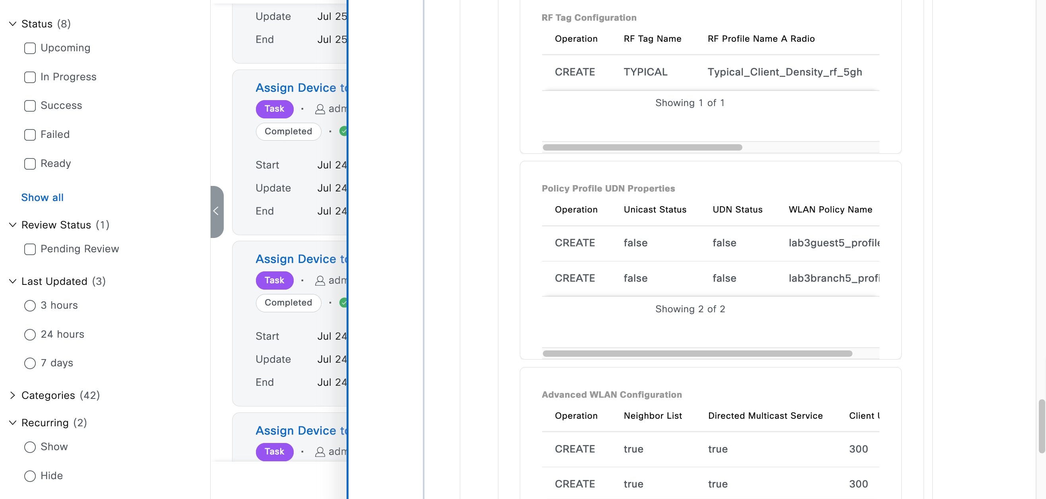Enable the Failed status checkbox
Viewport: 1046px width, 499px height.
click(x=30, y=135)
